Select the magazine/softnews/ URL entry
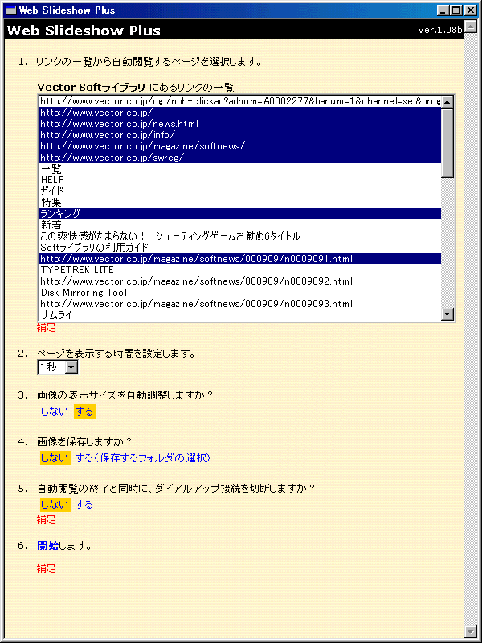The height and width of the screenshot is (643, 482). pos(240,146)
